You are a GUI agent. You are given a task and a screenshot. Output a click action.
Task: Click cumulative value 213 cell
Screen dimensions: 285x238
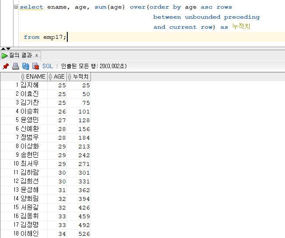click(79, 146)
